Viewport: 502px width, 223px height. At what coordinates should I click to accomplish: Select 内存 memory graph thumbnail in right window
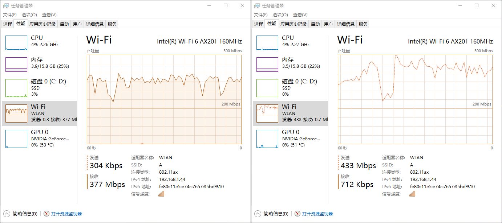click(x=267, y=65)
